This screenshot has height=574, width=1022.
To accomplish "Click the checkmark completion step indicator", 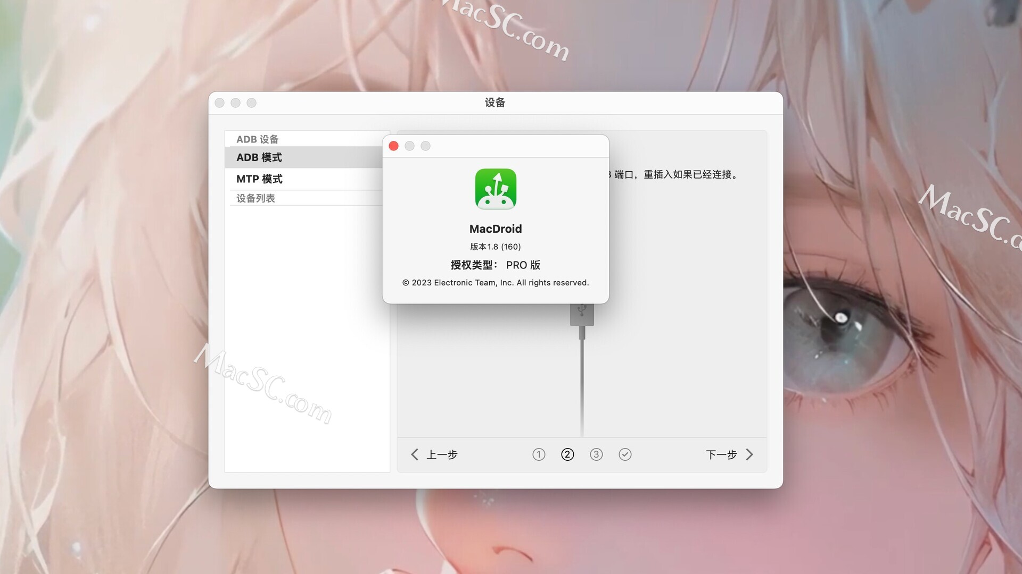I will click(x=625, y=454).
